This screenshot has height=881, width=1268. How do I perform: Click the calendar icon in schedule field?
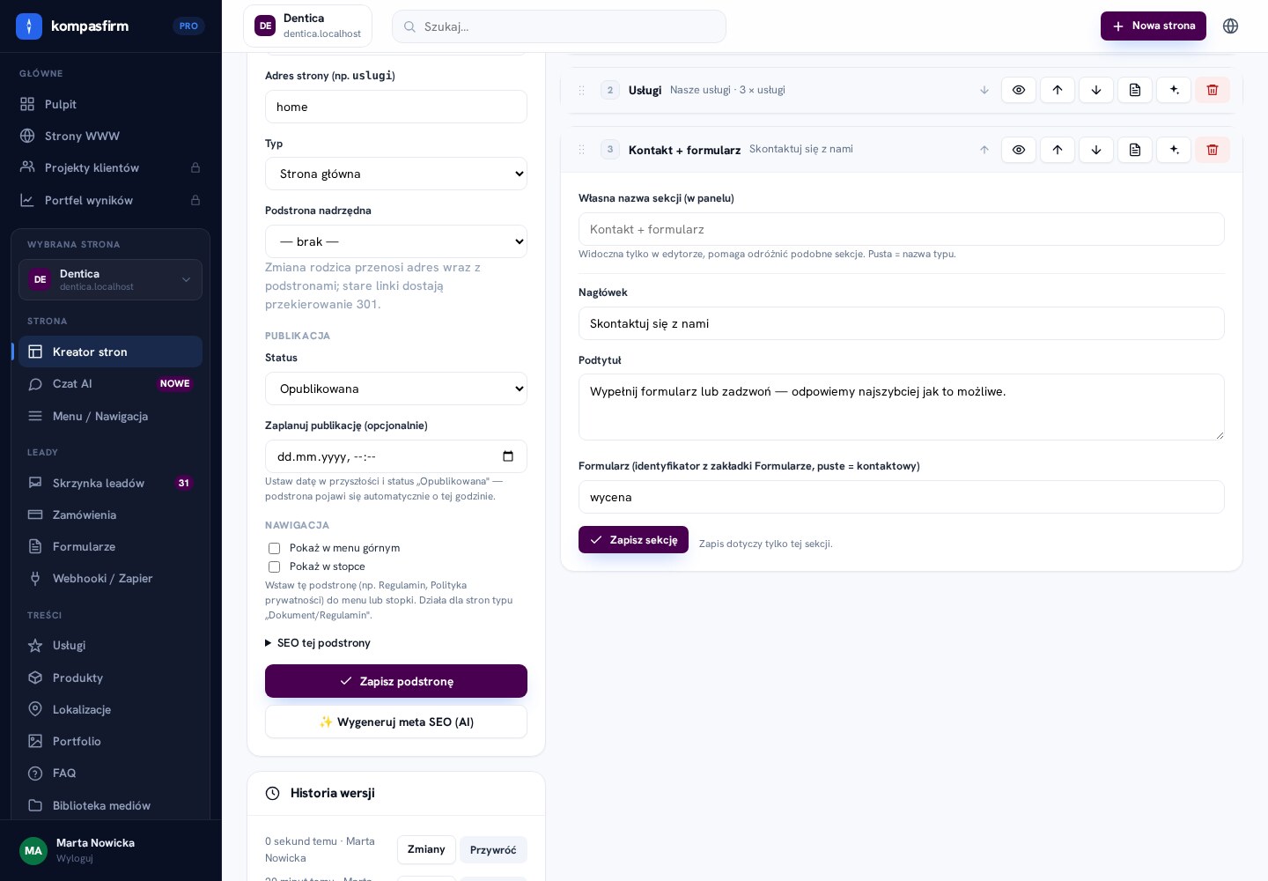tap(508, 456)
